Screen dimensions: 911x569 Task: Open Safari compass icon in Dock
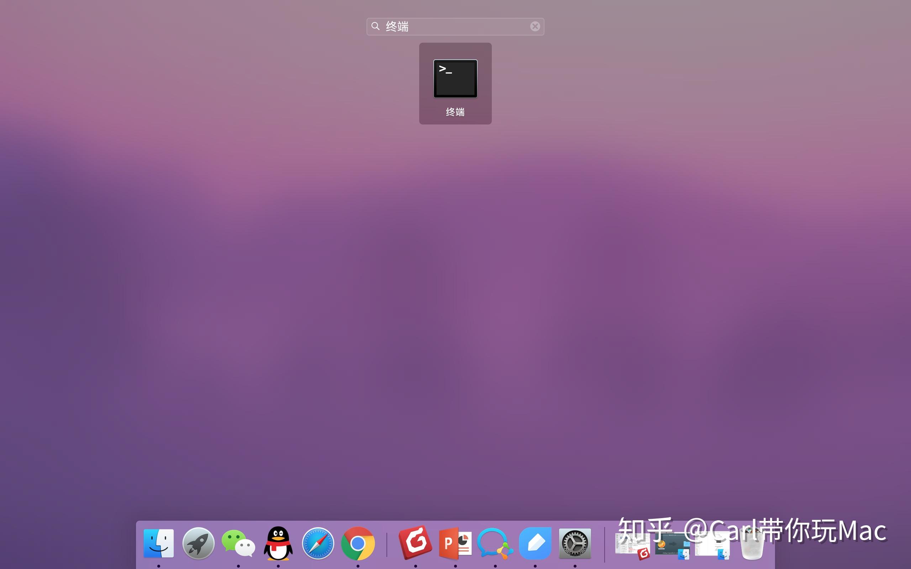point(318,543)
